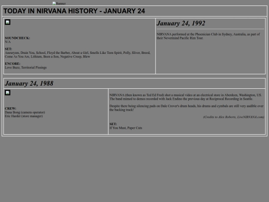This screenshot has width=269, height=202.
Task: Click the January 24, 1988 heading
Action: click(29, 83)
